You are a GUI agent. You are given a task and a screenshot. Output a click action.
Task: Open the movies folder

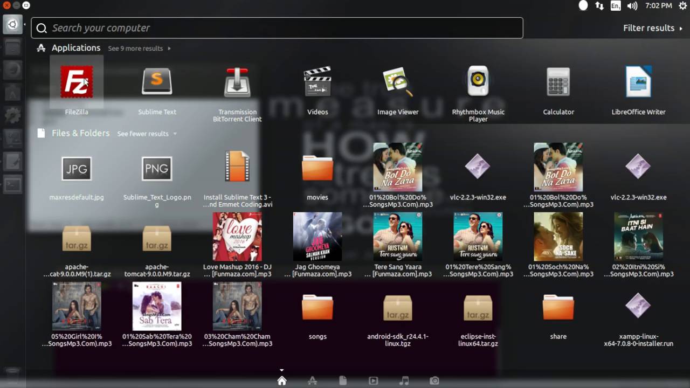click(x=318, y=168)
